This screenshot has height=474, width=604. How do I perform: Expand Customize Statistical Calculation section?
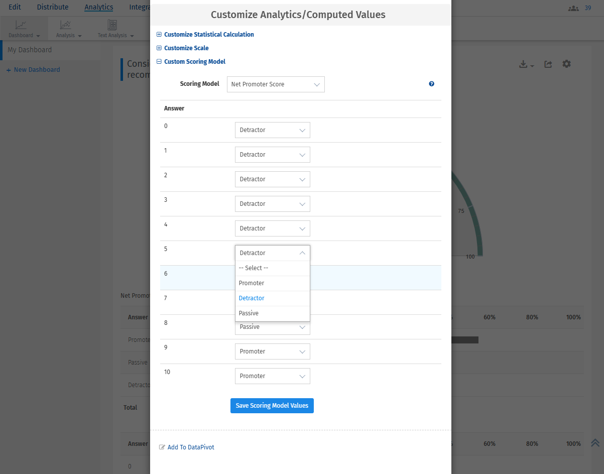point(208,35)
